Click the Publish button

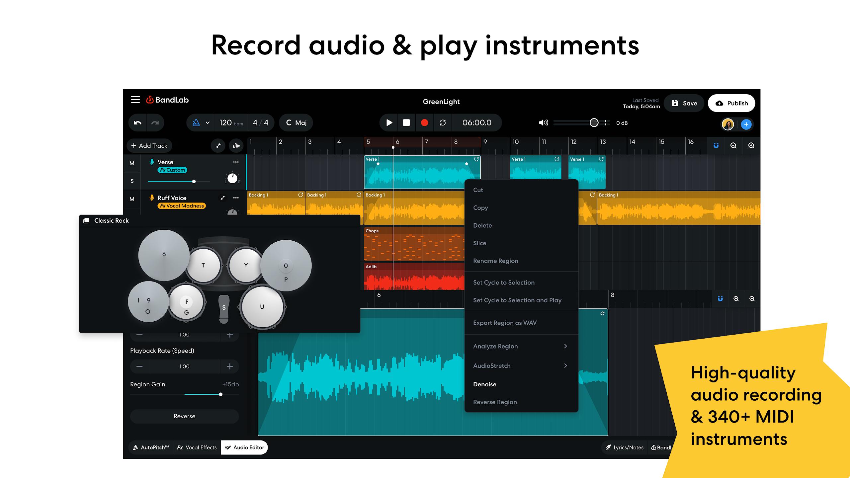732,102
